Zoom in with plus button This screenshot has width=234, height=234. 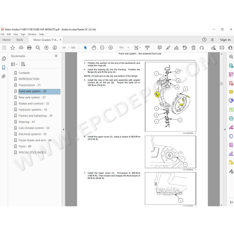tap(111, 48)
